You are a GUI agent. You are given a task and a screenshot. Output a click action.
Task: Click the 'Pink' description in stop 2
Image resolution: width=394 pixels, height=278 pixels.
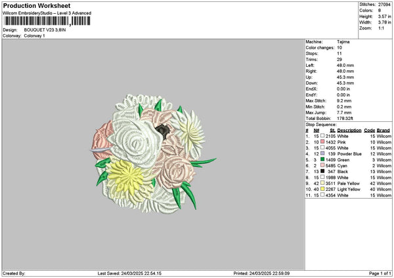coord(341,142)
